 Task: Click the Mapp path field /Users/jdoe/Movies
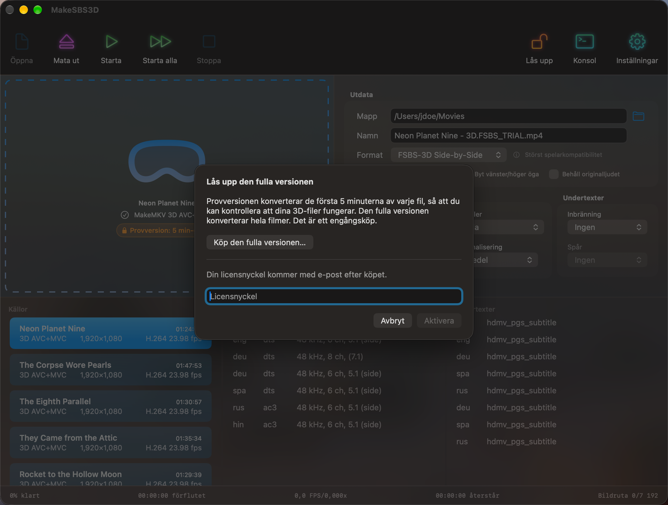coord(509,116)
